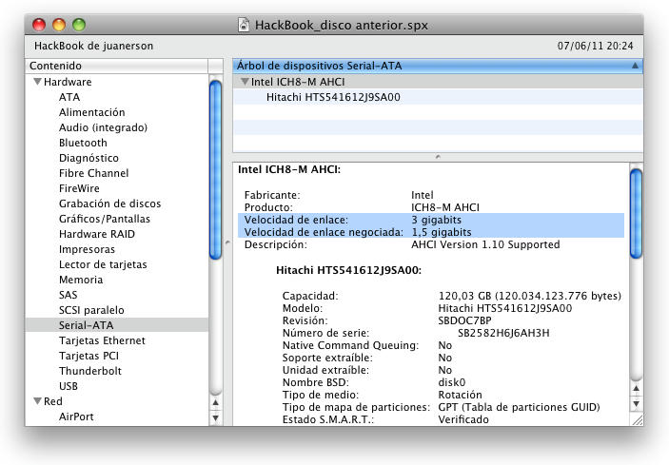Click the sidebar scroll up arrow
Viewport: 669px width, 465px height.
(x=215, y=403)
